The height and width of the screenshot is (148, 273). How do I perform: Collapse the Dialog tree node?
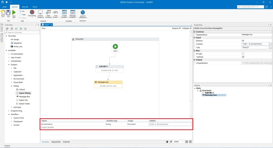tap(12, 86)
